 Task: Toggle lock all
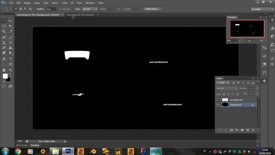point(237,94)
